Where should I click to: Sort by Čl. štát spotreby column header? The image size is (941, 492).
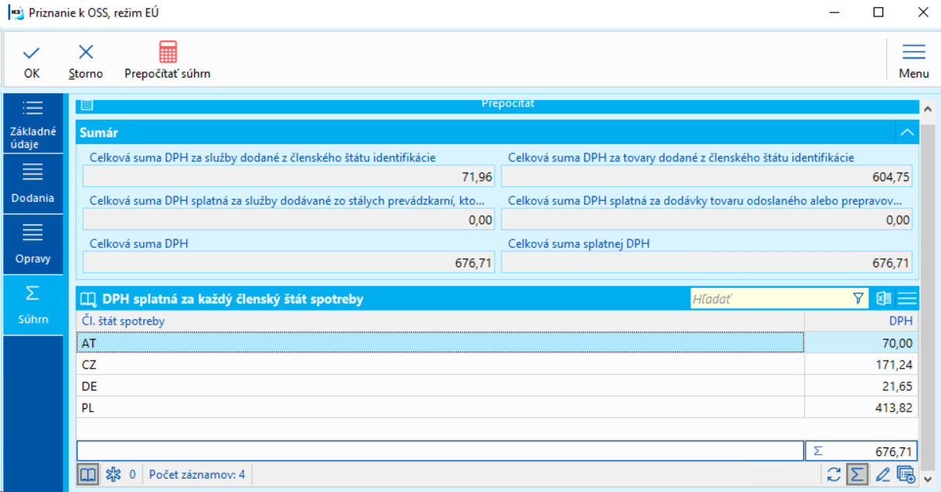[x=440, y=321]
